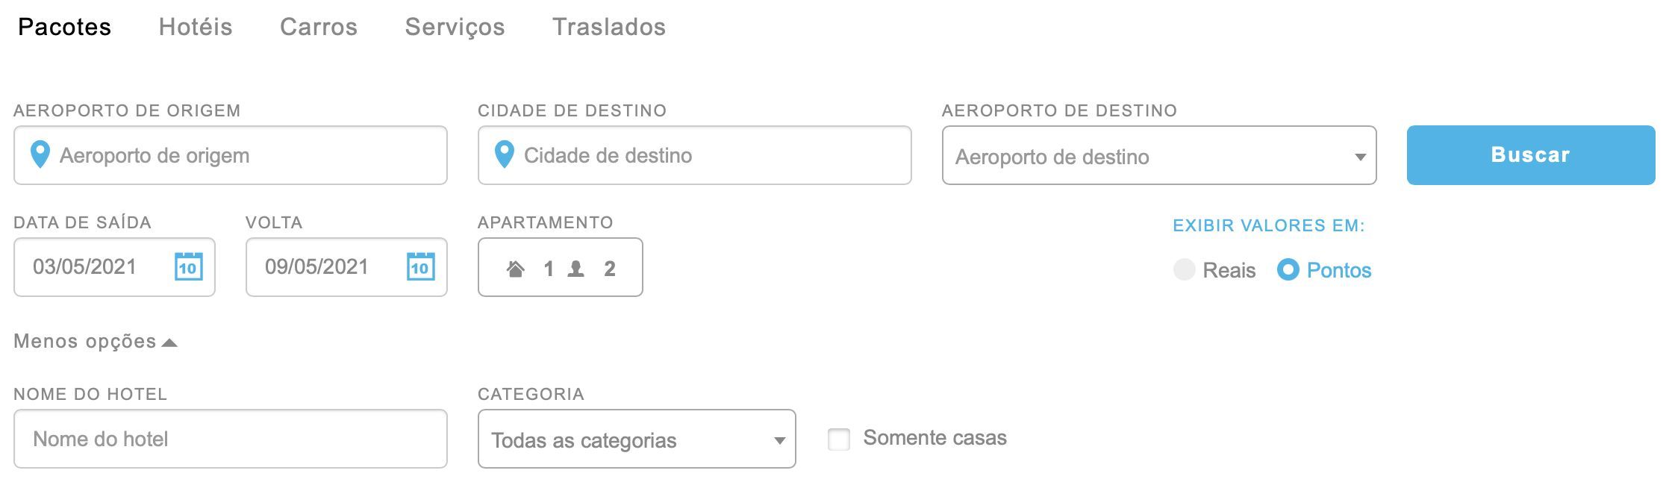This screenshot has height=485, width=1669.
Task: Select the Pacotes tab
Action: [64, 27]
